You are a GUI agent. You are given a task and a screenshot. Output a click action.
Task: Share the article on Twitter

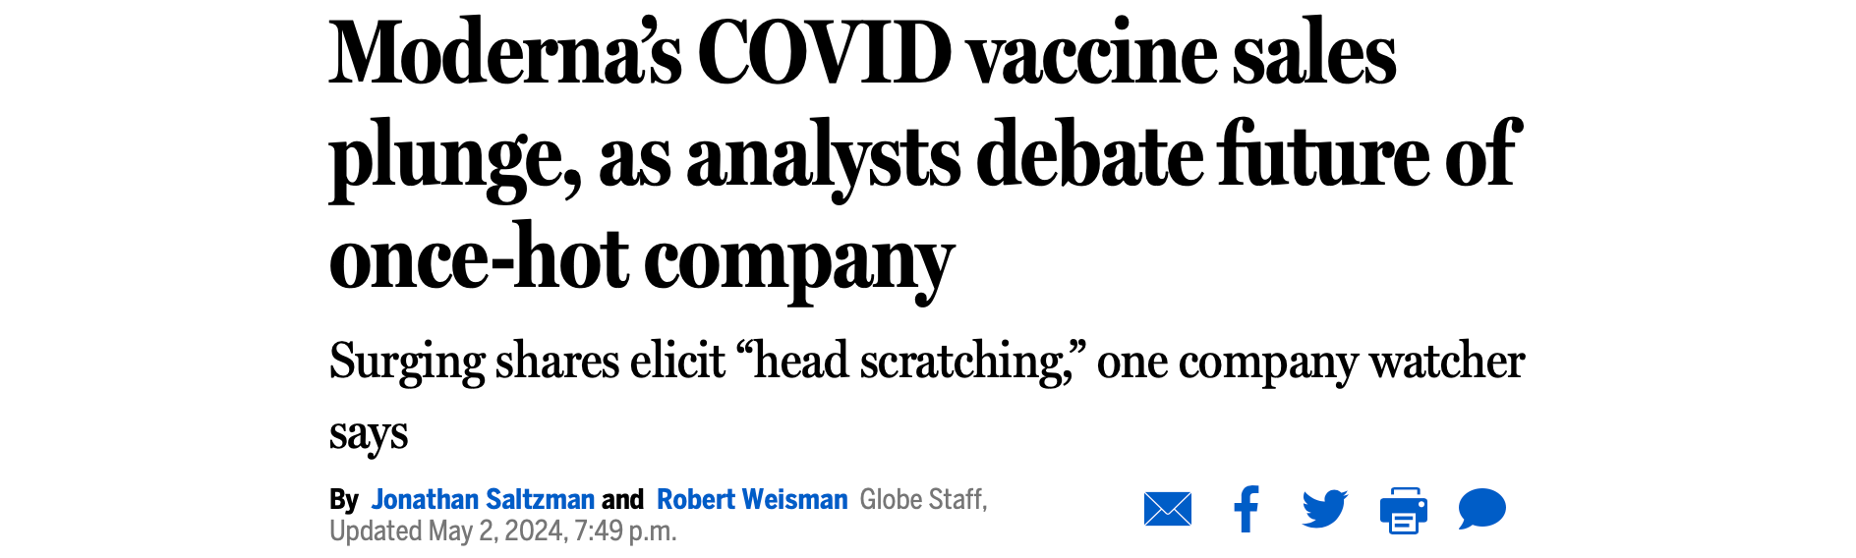(1325, 509)
